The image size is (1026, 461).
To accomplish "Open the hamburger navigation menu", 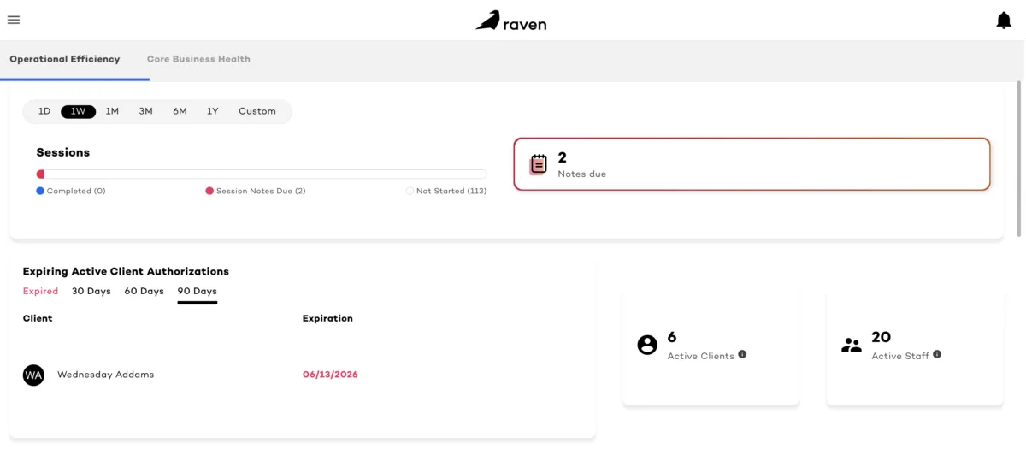I will 14,20.
